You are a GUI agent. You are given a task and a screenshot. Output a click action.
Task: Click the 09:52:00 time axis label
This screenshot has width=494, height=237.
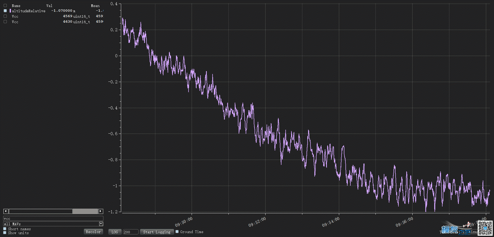coord(257,222)
